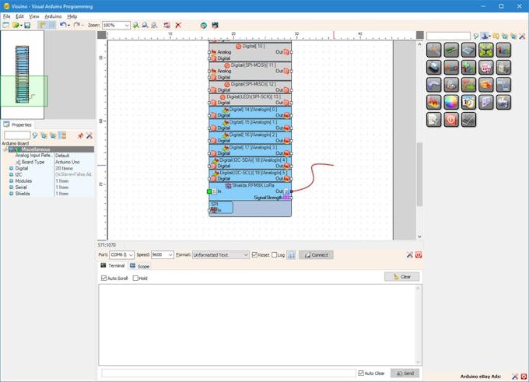Click the SignalStrength output pin icon

tap(286, 198)
